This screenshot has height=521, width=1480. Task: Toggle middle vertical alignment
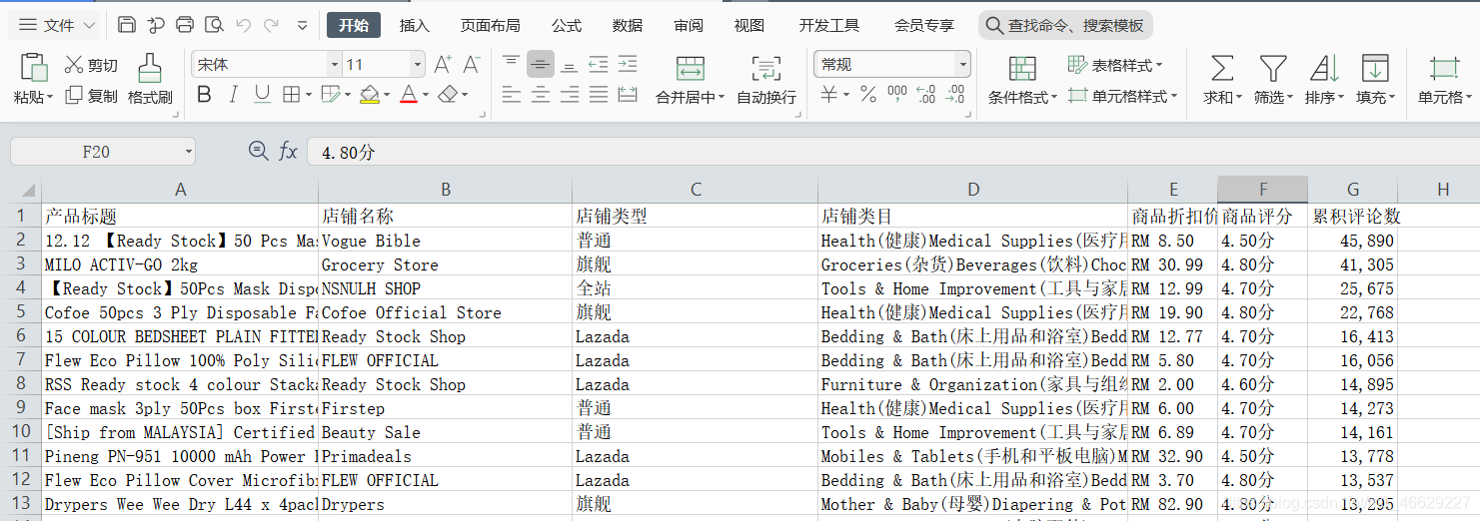541,64
